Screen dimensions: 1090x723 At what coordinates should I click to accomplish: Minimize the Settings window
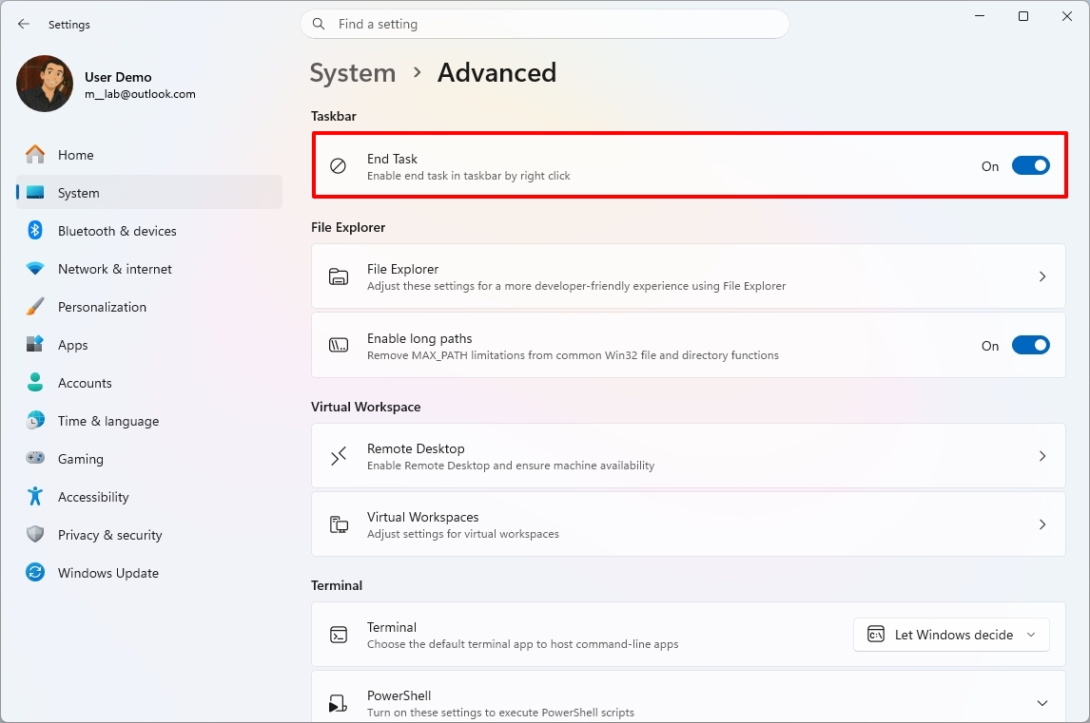[x=980, y=16]
